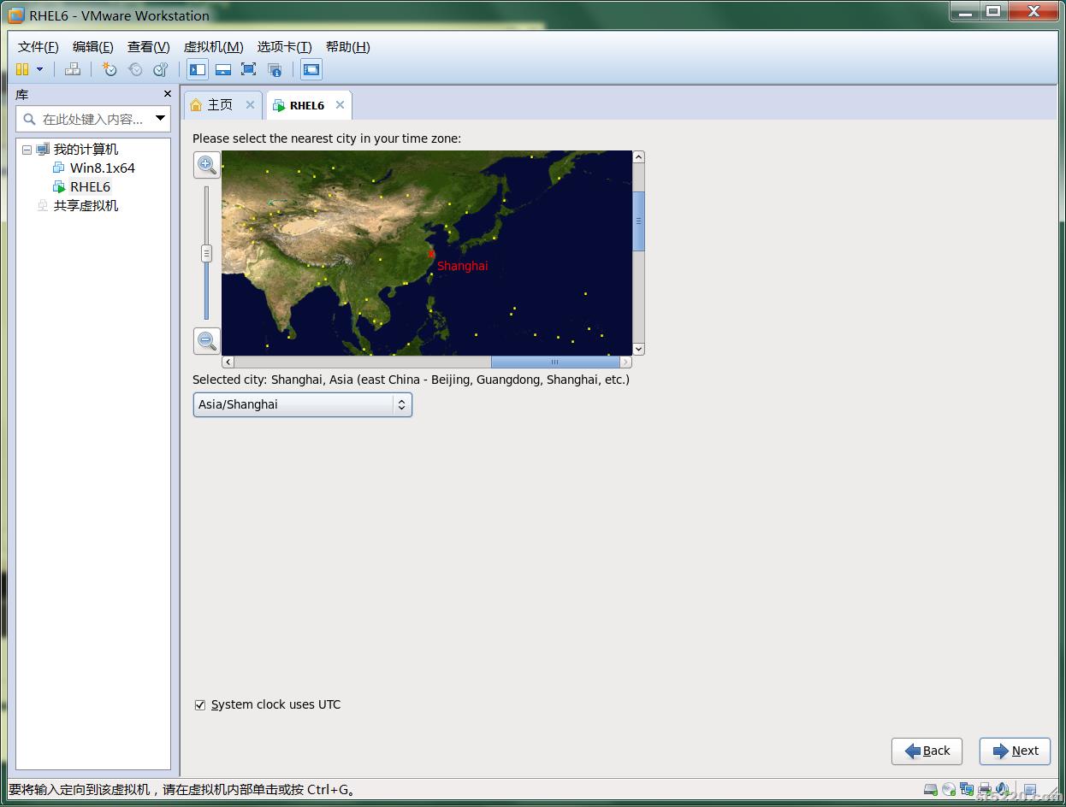Open the library search filter dropdown arrow

click(x=160, y=119)
